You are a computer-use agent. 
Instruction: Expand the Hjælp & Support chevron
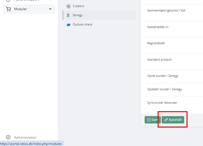pyautogui.click(x=50, y=1)
